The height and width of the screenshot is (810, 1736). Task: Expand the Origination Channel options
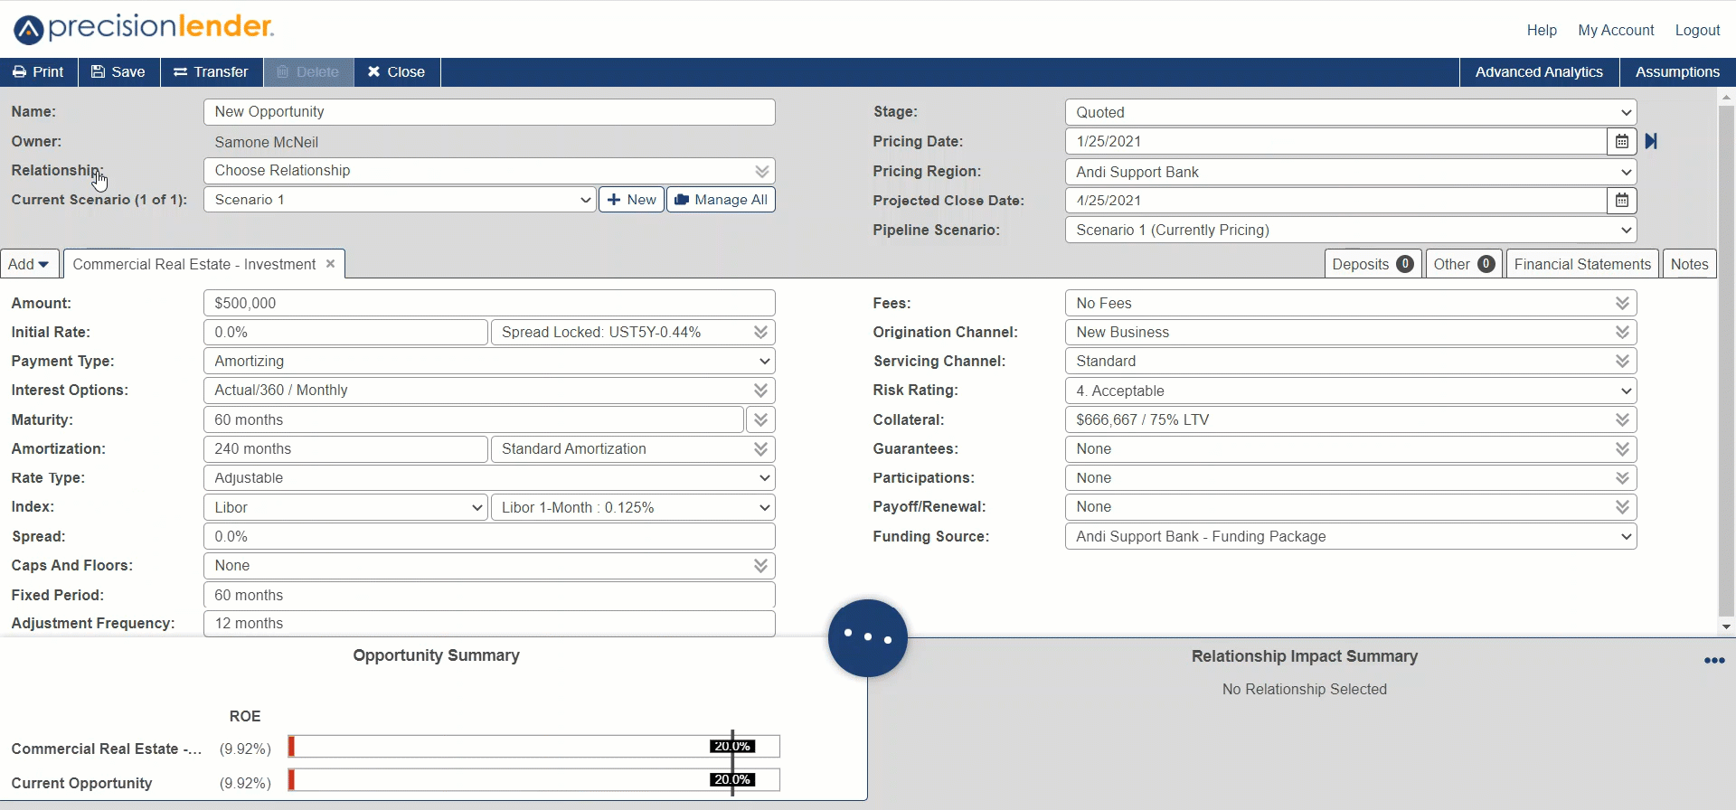(1622, 332)
